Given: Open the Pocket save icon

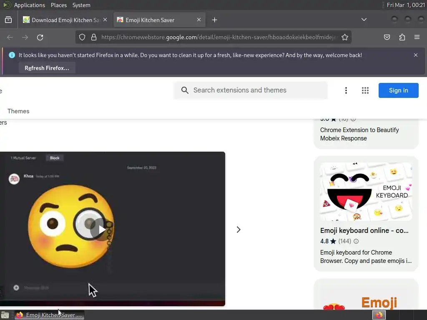Looking at the screenshot, I should click(x=387, y=37).
